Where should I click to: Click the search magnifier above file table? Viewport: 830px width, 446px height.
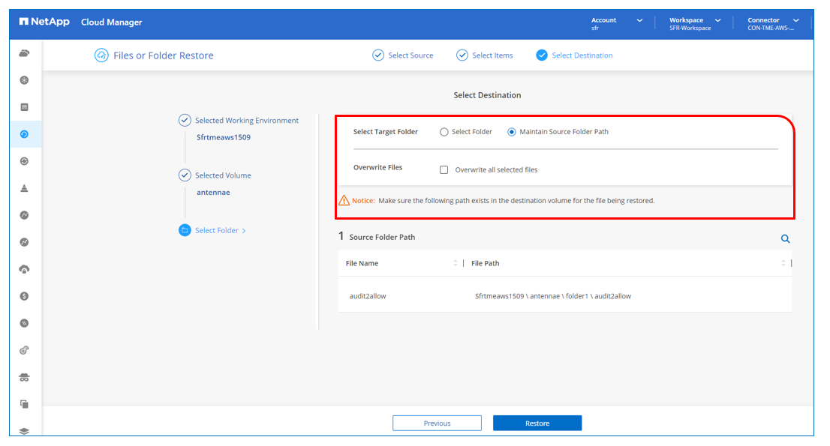click(x=785, y=239)
